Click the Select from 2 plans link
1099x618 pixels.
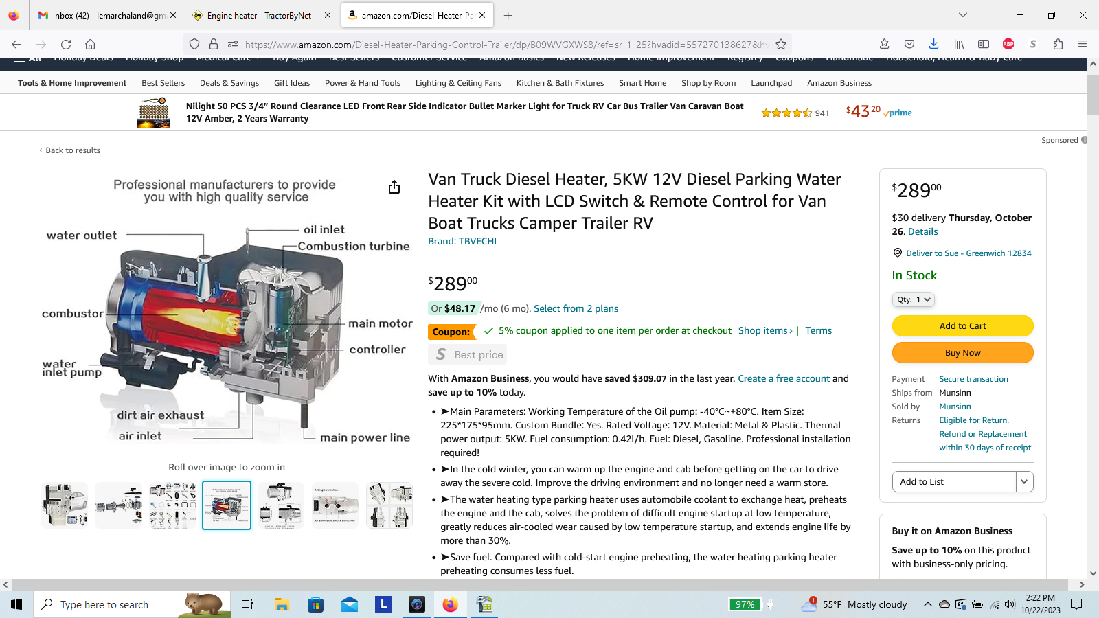tap(576, 308)
